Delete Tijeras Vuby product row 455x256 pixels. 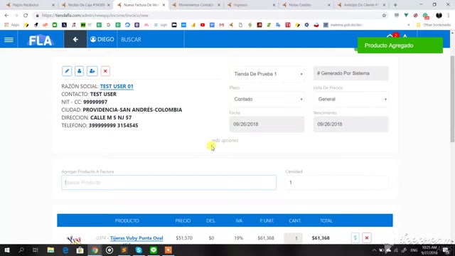367,238
